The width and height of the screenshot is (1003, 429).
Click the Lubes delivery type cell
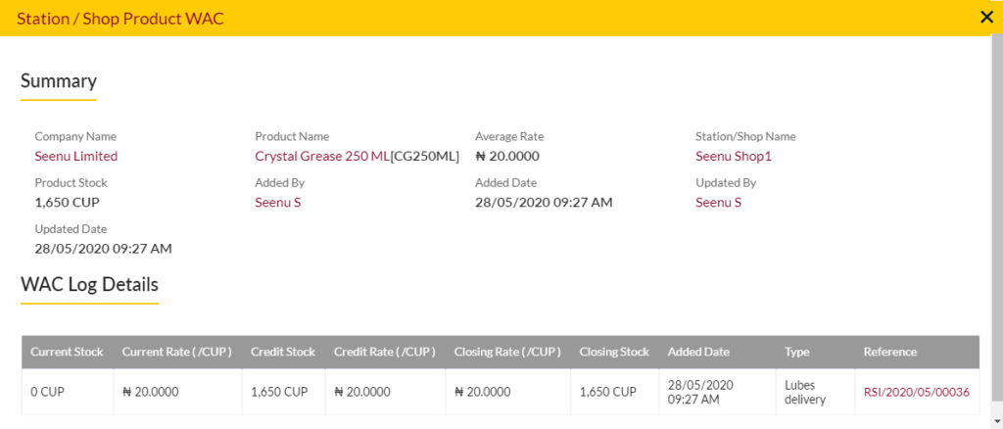pos(805,393)
